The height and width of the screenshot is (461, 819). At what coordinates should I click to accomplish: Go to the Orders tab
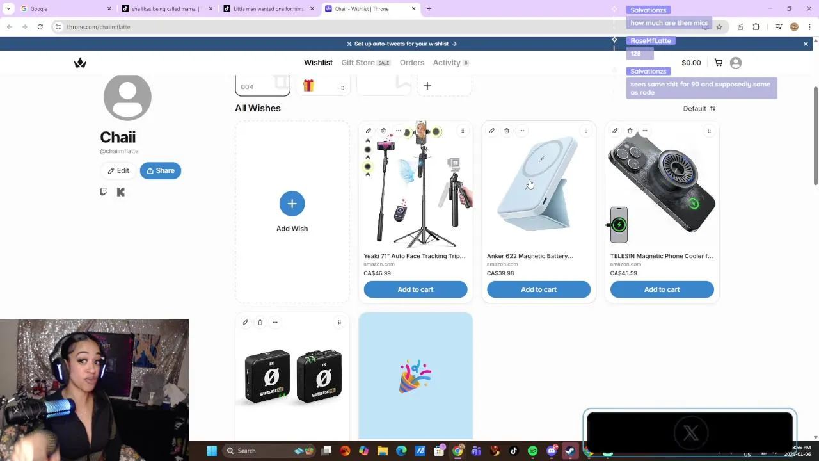tap(412, 63)
